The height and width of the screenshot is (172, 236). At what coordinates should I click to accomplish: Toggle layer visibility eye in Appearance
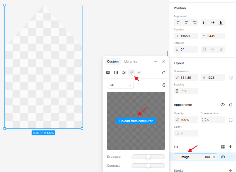[x=223, y=105]
